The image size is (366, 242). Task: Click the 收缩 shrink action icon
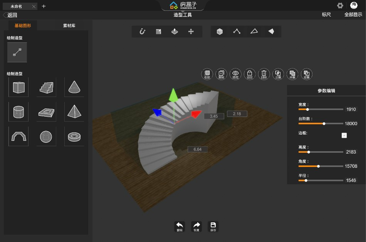pyautogui.click(x=207, y=74)
